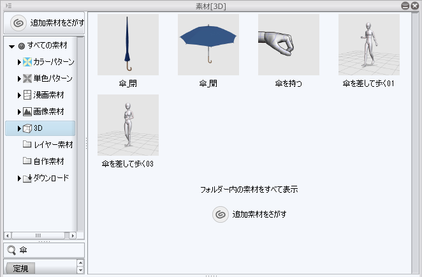Select the 3D cube icon
This screenshot has width=422, height=277.
(27, 128)
